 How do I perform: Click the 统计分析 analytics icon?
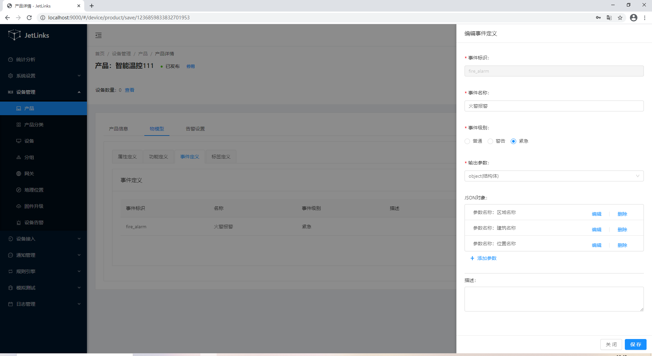[x=10, y=59]
